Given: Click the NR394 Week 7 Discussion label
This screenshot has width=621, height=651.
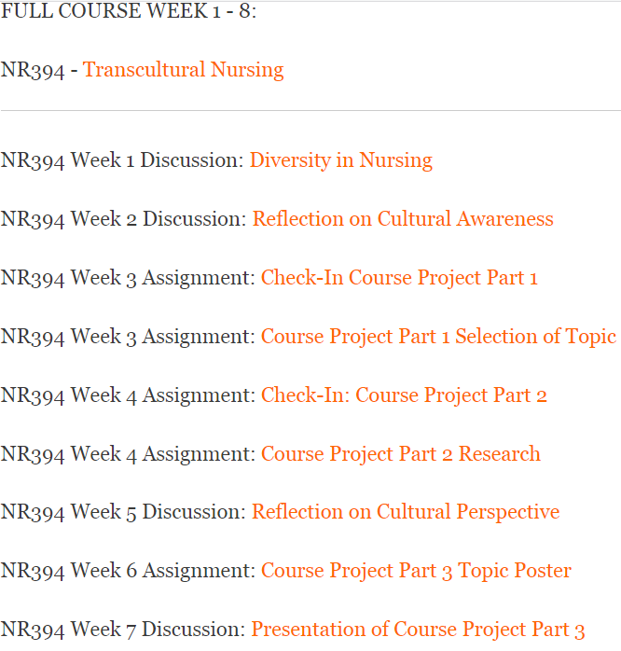Looking at the screenshot, I should point(123,630).
